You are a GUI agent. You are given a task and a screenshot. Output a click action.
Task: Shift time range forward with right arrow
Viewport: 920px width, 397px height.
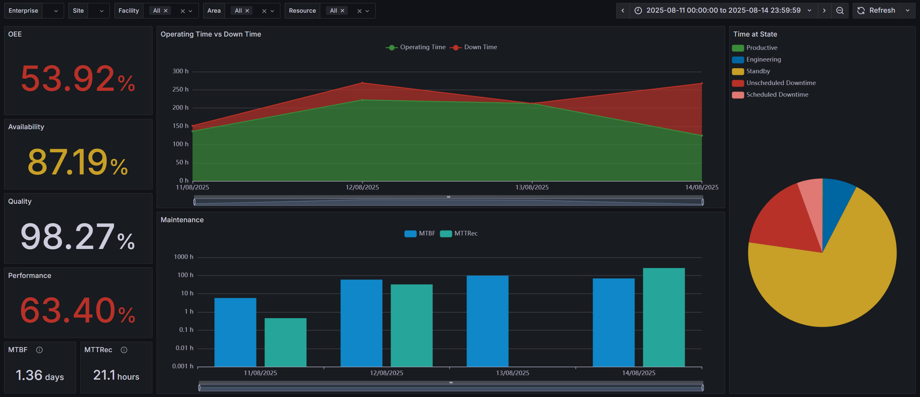tap(824, 10)
